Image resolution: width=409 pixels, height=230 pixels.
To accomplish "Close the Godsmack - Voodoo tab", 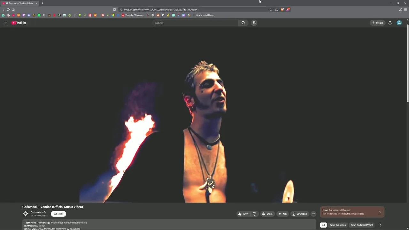I will point(36,3).
